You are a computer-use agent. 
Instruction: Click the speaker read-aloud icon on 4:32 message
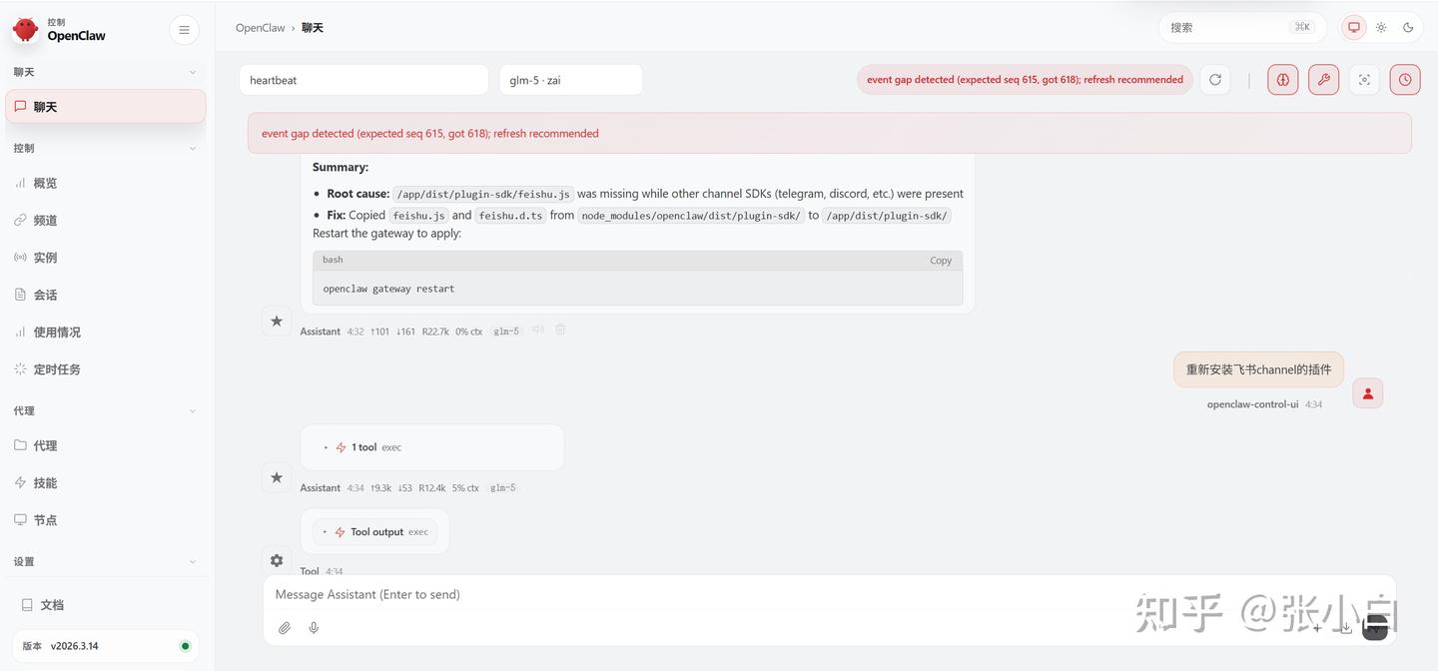point(538,330)
